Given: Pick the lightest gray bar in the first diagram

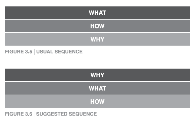Looking at the screenshot, I should 97,39.
